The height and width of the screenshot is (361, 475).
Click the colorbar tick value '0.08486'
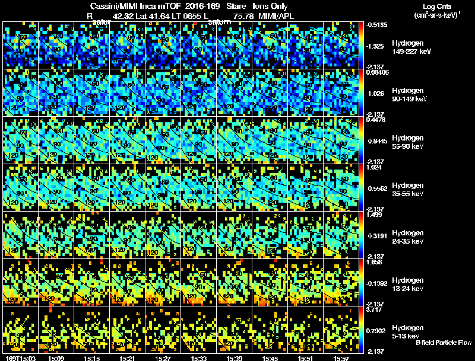coord(377,72)
